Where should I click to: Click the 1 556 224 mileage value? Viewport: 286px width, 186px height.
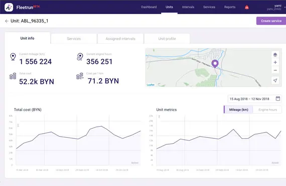[x=36, y=62]
